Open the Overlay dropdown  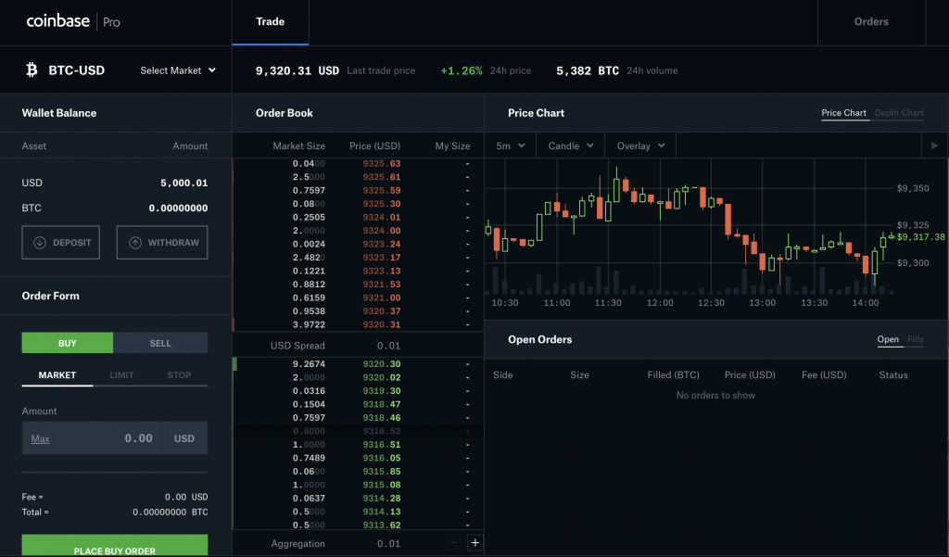pos(641,146)
